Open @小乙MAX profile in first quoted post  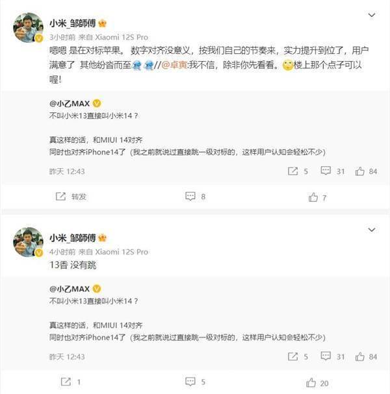[70, 103]
